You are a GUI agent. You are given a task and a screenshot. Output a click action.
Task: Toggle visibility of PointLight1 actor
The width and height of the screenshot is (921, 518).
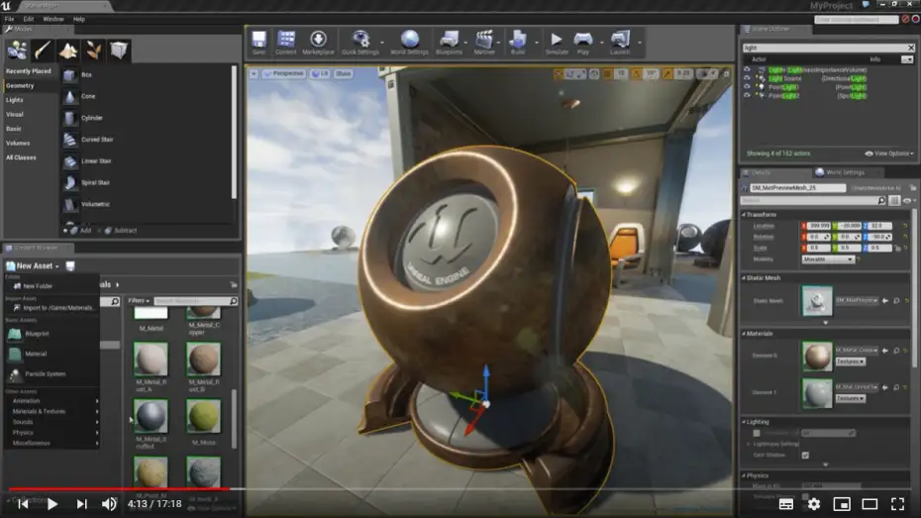tap(747, 86)
